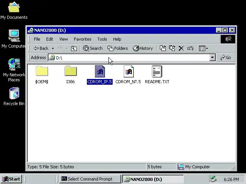Click the '5 bytes' status bar pane
The width and height of the screenshot is (246, 184).
(x=161, y=167)
